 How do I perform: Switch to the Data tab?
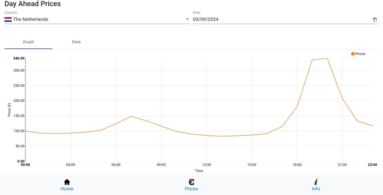click(76, 42)
